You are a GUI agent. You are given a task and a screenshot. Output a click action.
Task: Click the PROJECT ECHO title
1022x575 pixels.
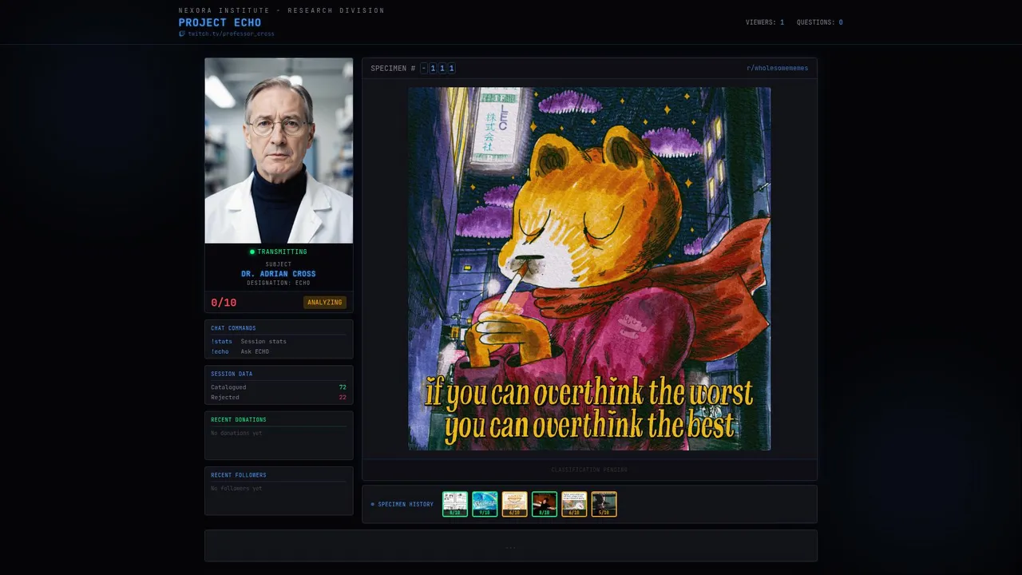220,22
